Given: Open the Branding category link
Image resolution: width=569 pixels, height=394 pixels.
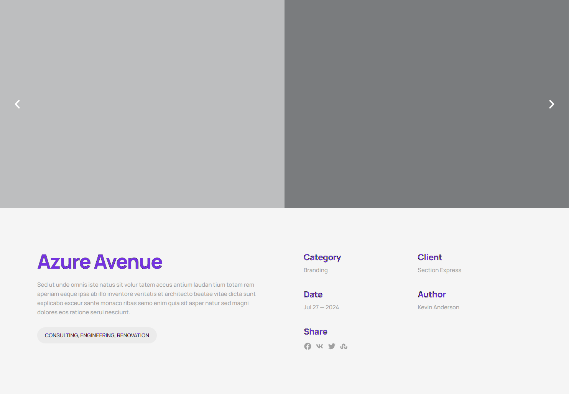Looking at the screenshot, I should pos(316,270).
